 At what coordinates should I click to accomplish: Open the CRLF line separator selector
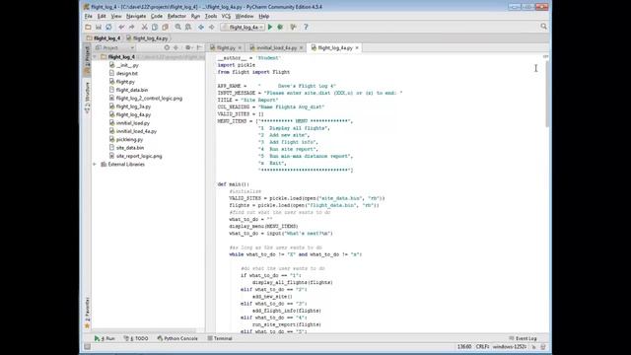pos(482,346)
